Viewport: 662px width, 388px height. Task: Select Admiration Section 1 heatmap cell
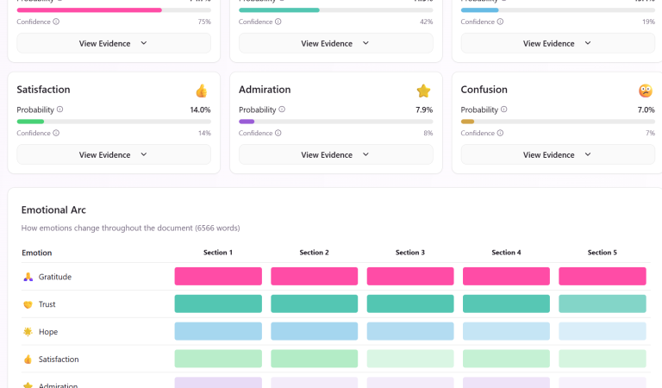pos(218,383)
